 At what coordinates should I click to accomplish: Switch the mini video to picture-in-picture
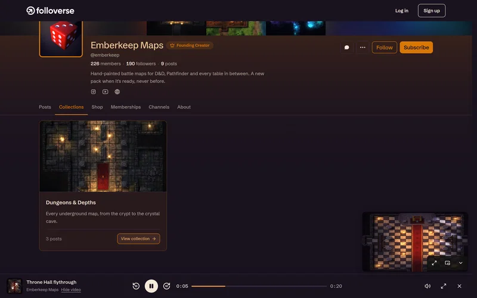coord(448,263)
